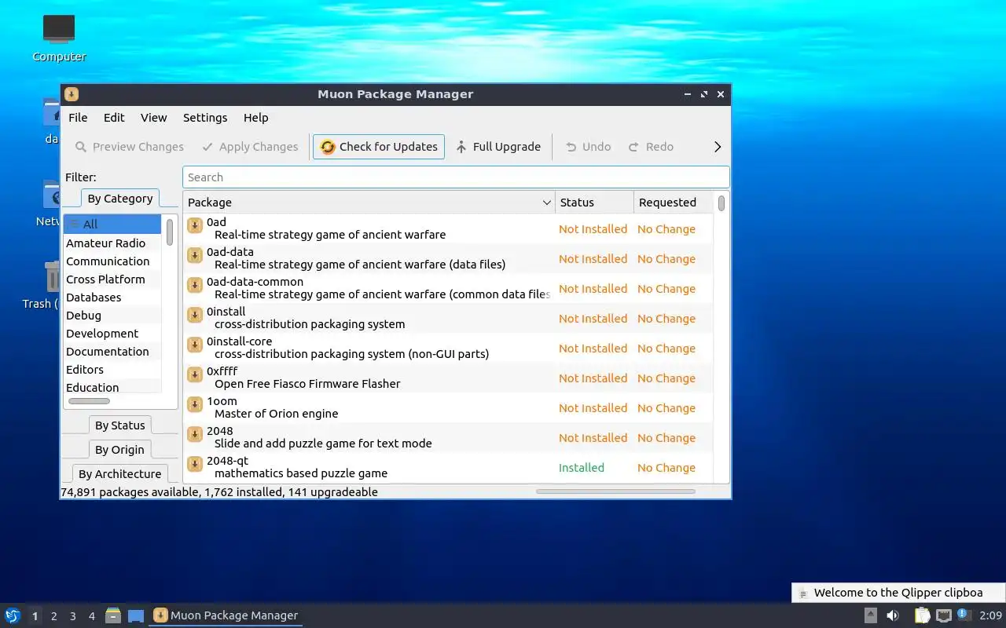Click the Check for Updates button
1006x628 pixels.
point(379,147)
